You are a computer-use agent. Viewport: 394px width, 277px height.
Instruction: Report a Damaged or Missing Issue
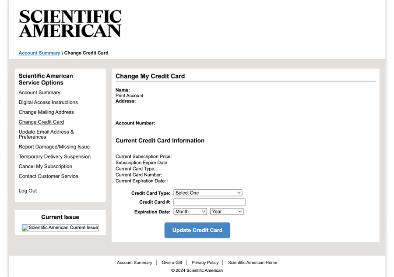coord(54,146)
